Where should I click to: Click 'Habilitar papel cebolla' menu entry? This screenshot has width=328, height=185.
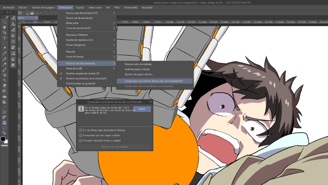click(137, 69)
